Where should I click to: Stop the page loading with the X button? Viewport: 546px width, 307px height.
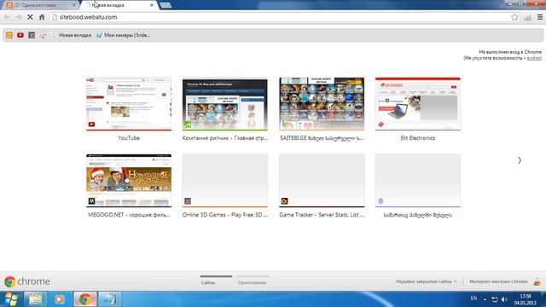coord(30,17)
